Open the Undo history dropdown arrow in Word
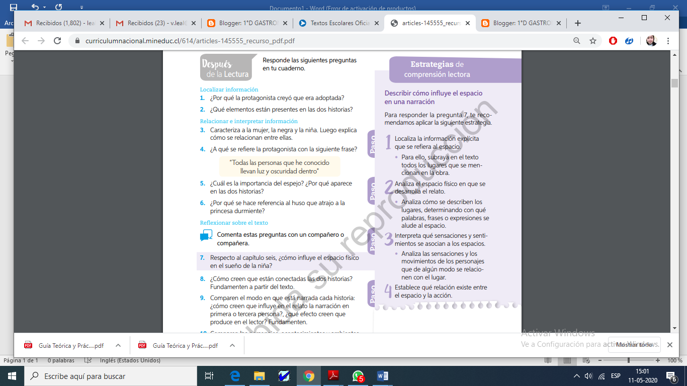 click(44, 8)
